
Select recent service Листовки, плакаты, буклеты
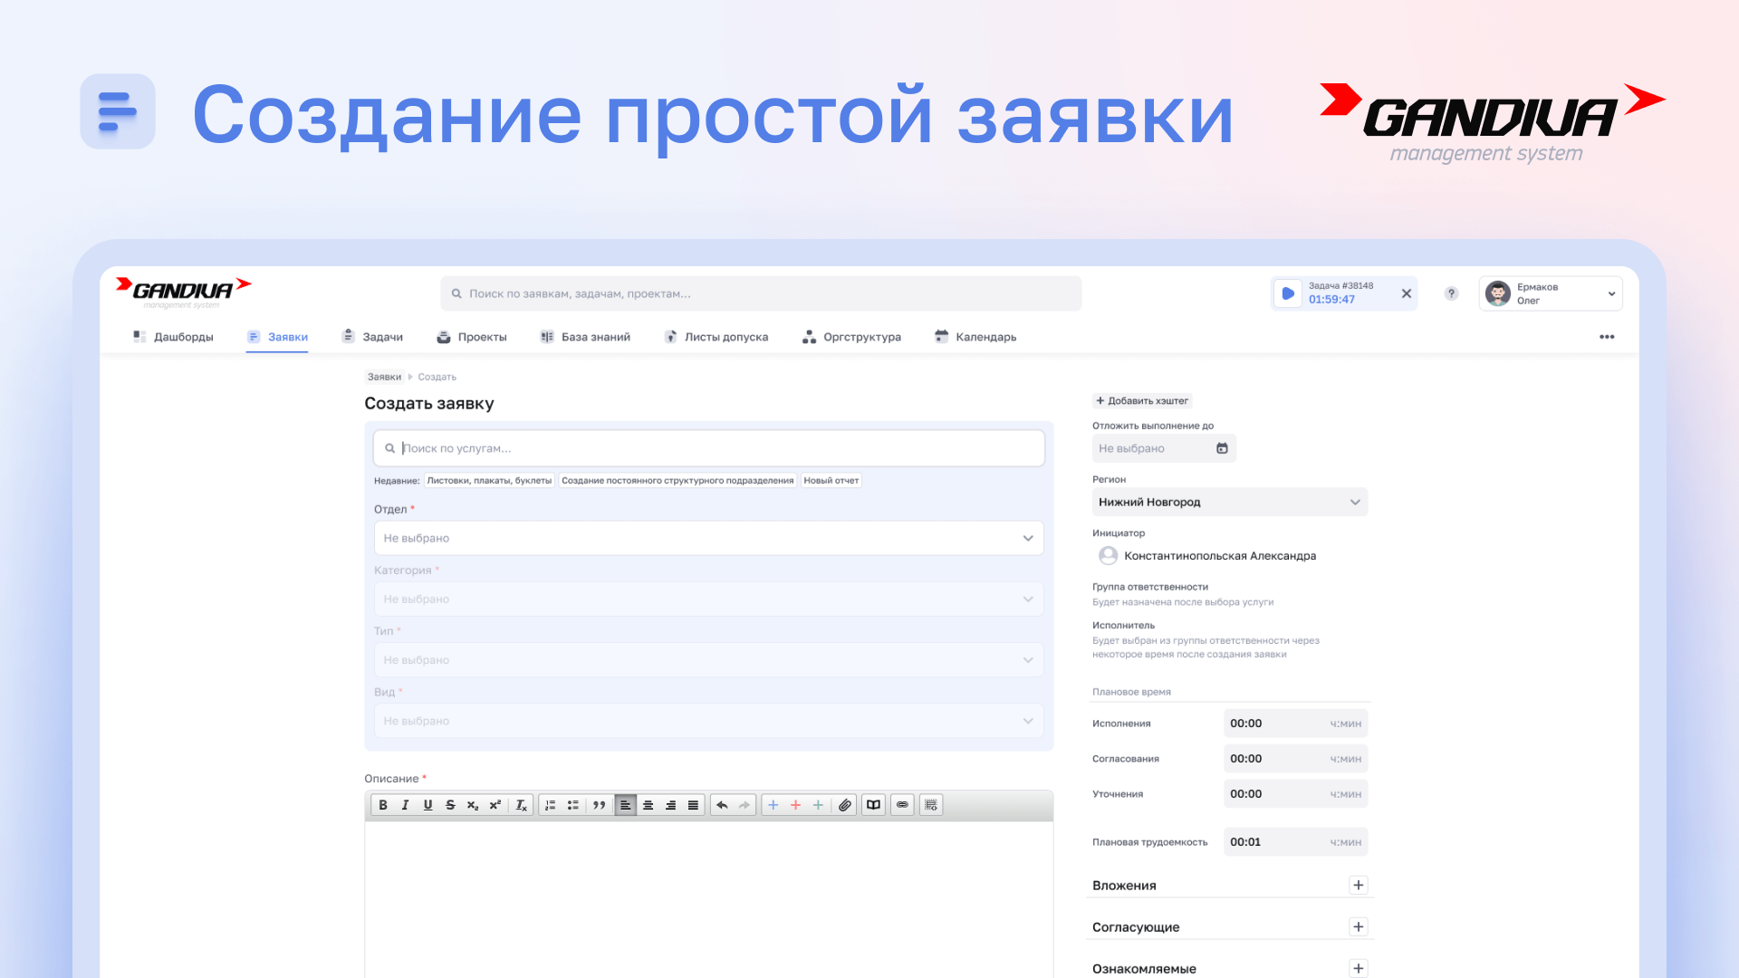[x=489, y=481]
